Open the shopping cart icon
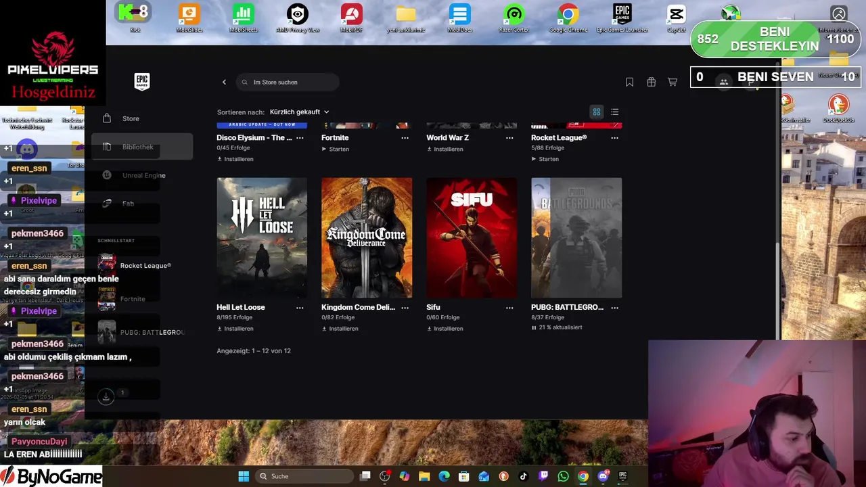The width and height of the screenshot is (866, 487). pyautogui.click(x=673, y=82)
